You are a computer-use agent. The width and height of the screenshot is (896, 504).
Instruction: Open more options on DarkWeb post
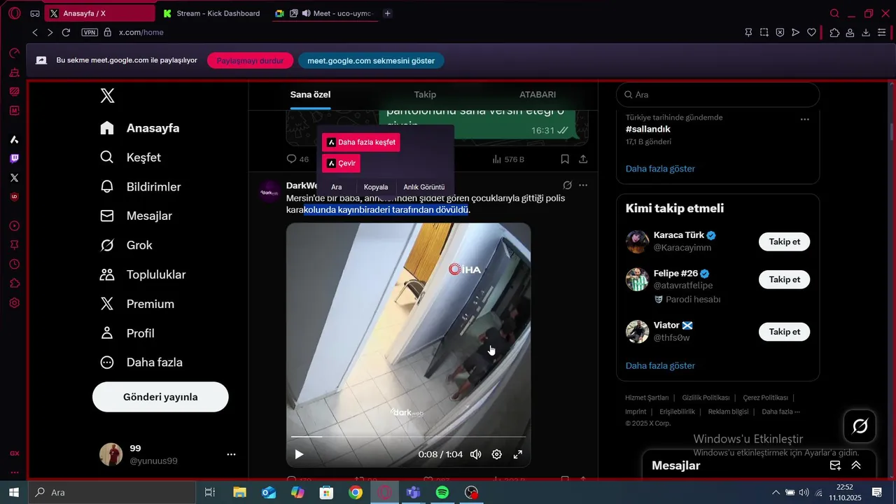coord(583,185)
